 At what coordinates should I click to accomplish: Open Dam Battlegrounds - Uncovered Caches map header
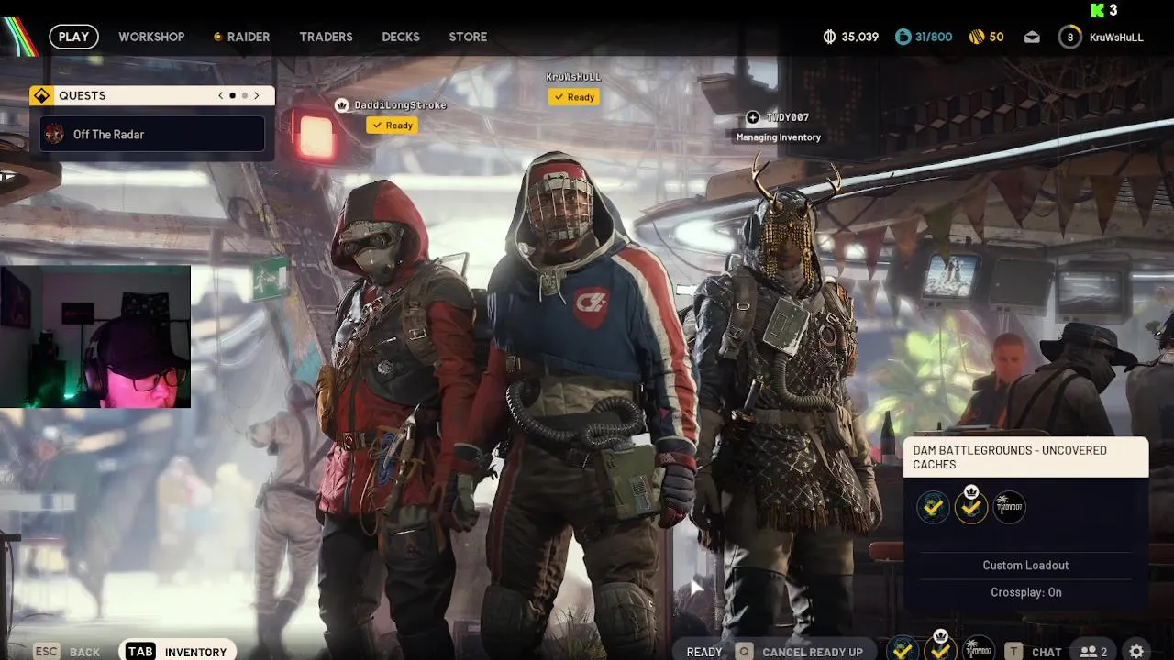coord(1025,457)
